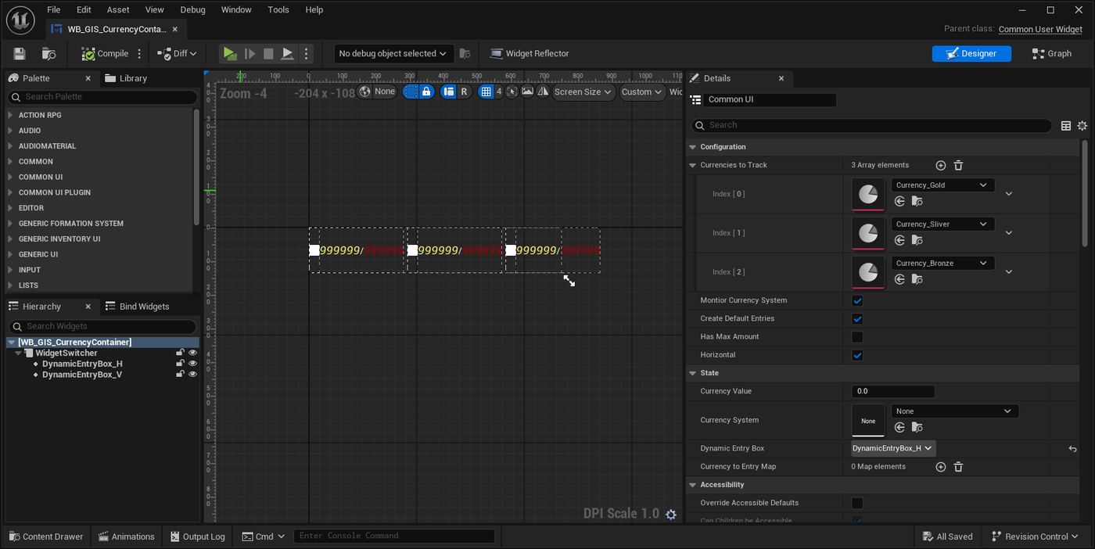Select DynamicEntryBox_V in the hierarchy
Viewport: 1095px width, 549px height.
coord(82,375)
